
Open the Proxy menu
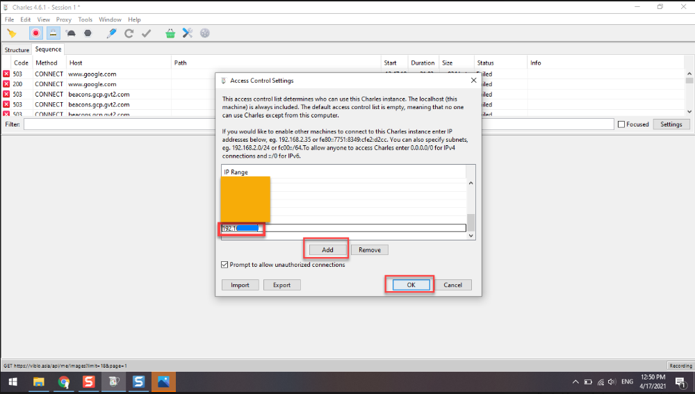point(63,19)
